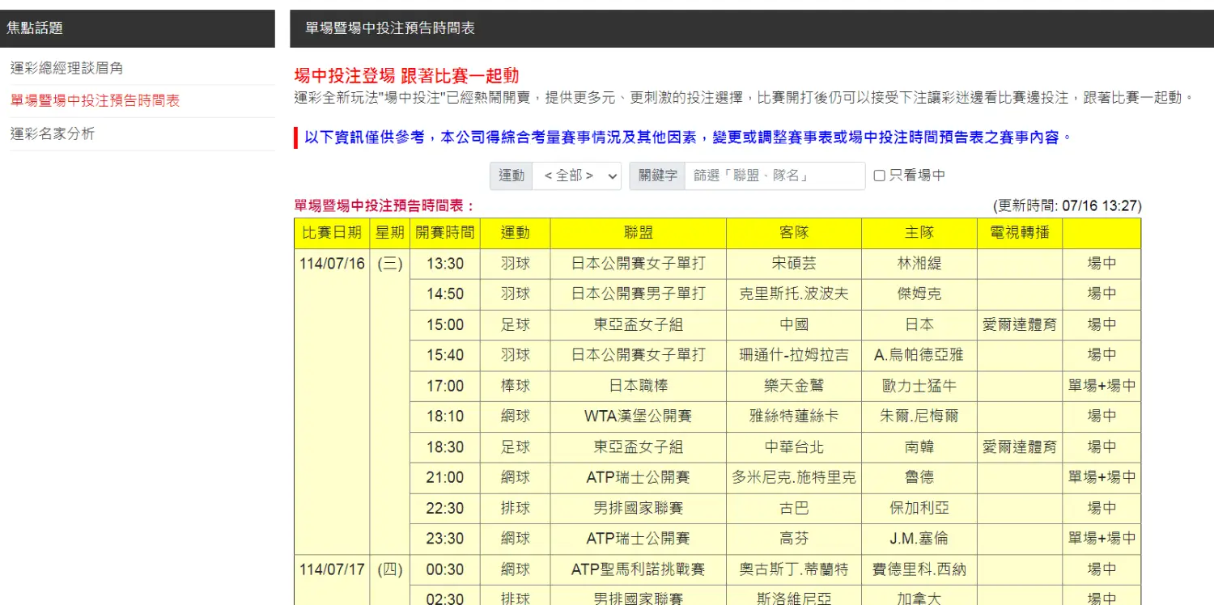Select away team 古巴

pyautogui.click(x=794, y=508)
